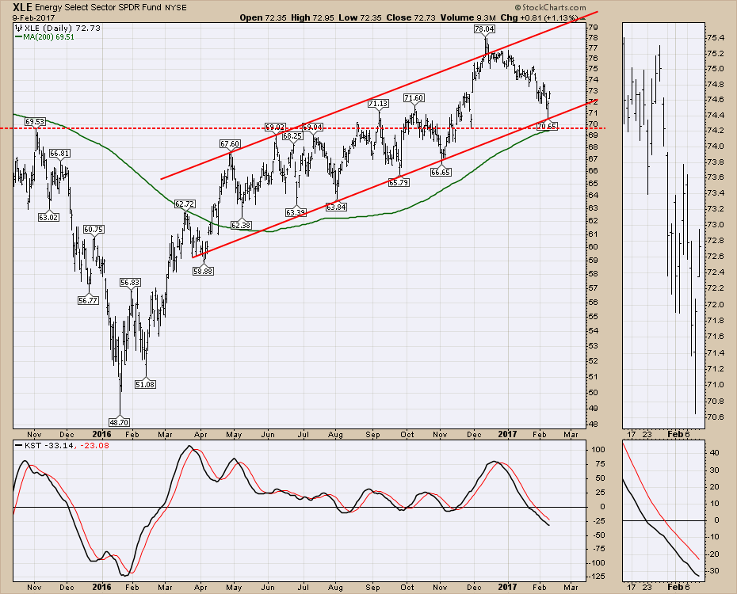The image size is (737, 594).
Task: Click the 68.25 price label
Action: 292,135
